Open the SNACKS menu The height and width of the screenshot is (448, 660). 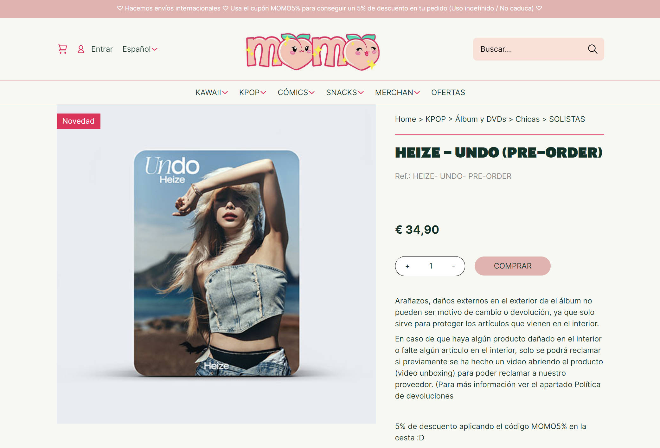(x=345, y=93)
